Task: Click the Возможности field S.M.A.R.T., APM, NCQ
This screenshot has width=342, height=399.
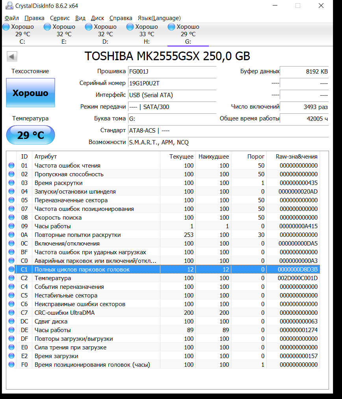Action: pyautogui.click(x=229, y=142)
